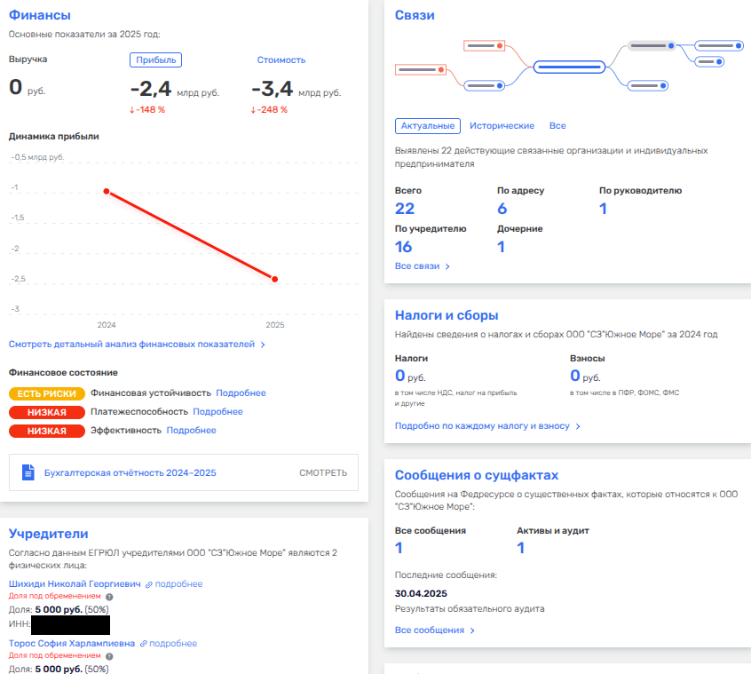Open Подробнее next to Платежеспособность
Image resolution: width=751 pixels, height=674 pixels.
coord(217,412)
